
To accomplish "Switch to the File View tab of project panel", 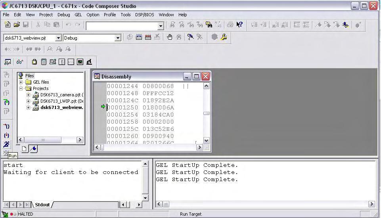I will point(24,149).
